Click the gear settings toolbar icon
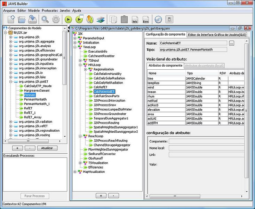The height and width of the screenshot is (209, 255). click(56, 20)
